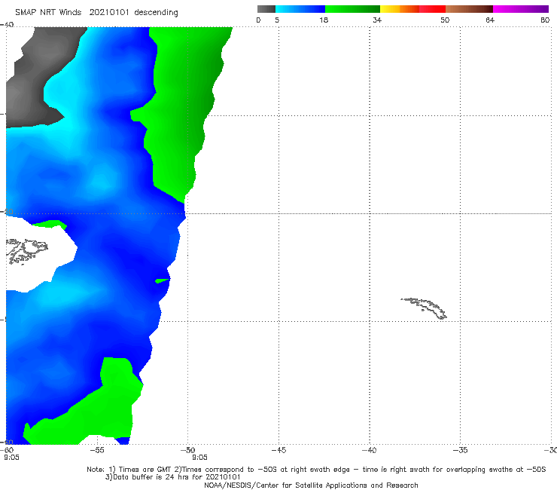Click the blue 5-18 segment of the color bar
The height and width of the screenshot is (490, 557).
300,9
